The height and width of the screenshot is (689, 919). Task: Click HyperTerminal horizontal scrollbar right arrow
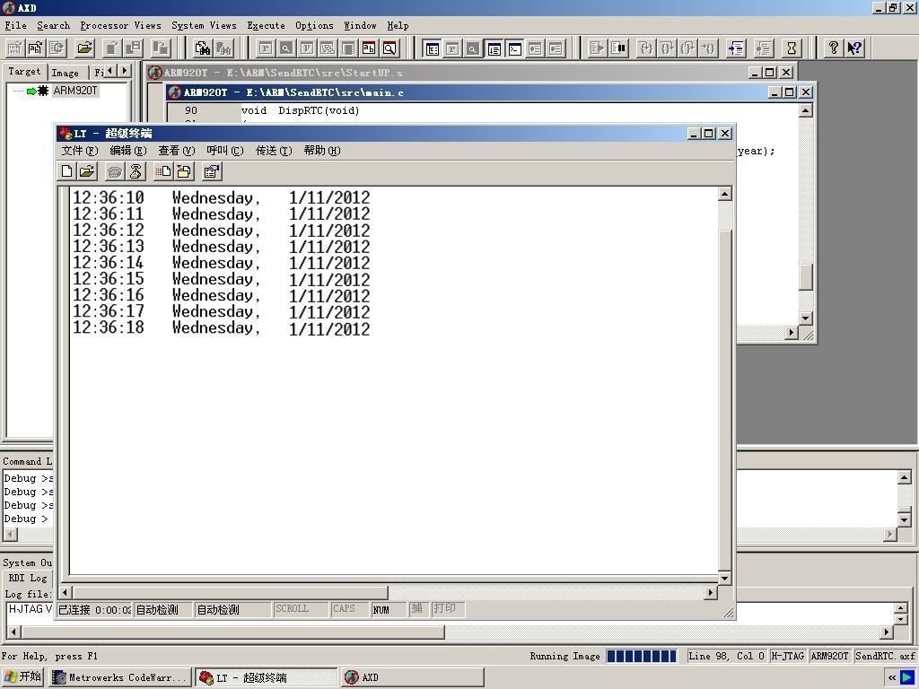click(711, 592)
